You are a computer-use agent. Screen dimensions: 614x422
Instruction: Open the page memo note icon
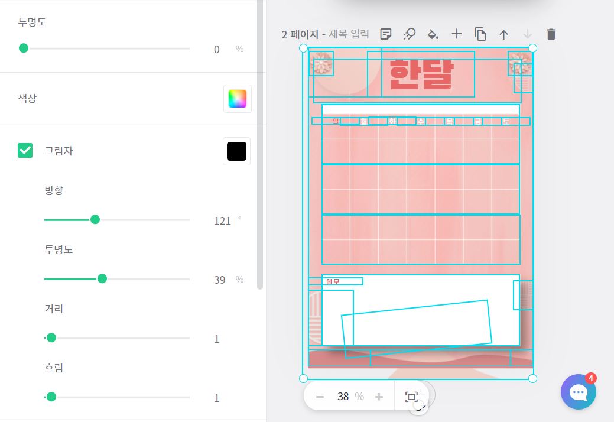[386, 34]
